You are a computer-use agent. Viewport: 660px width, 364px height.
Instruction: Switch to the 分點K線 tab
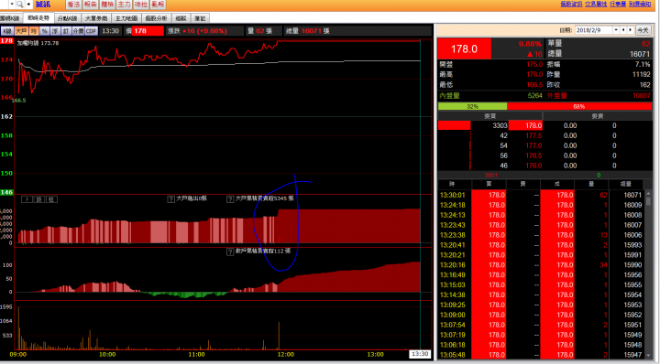click(x=67, y=18)
